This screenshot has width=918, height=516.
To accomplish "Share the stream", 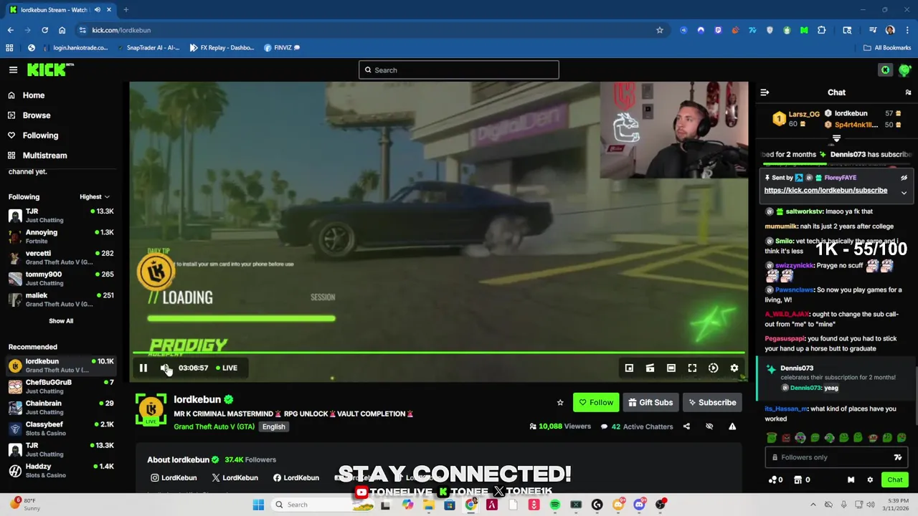I will point(686,426).
